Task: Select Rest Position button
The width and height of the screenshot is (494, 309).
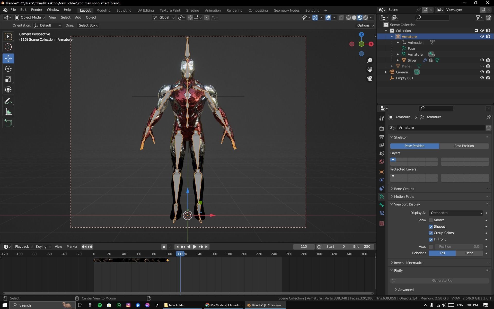Action: pyautogui.click(x=464, y=146)
